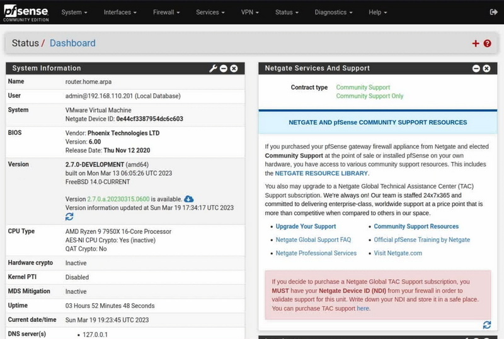Click the Phoenix Technologies LTD vendor text
This screenshot has height=339, width=504.
[x=123, y=133]
